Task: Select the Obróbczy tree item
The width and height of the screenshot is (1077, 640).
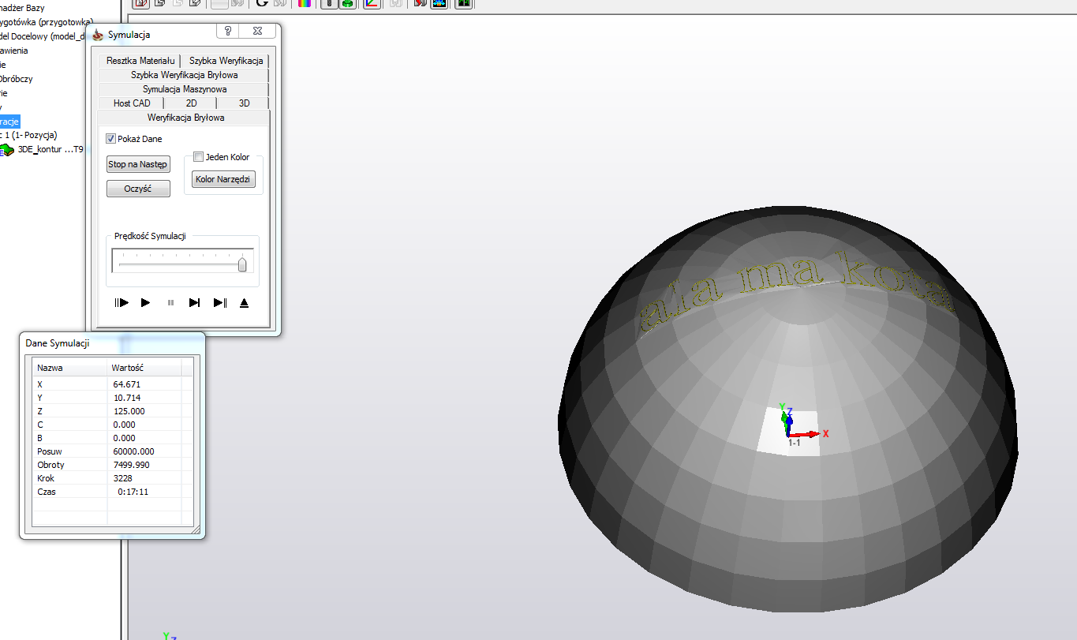Action: point(16,79)
